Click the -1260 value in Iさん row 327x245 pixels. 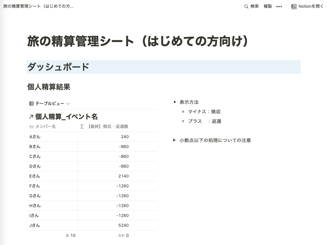(123, 215)
